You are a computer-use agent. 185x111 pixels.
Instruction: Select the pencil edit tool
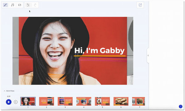[5, 5]
